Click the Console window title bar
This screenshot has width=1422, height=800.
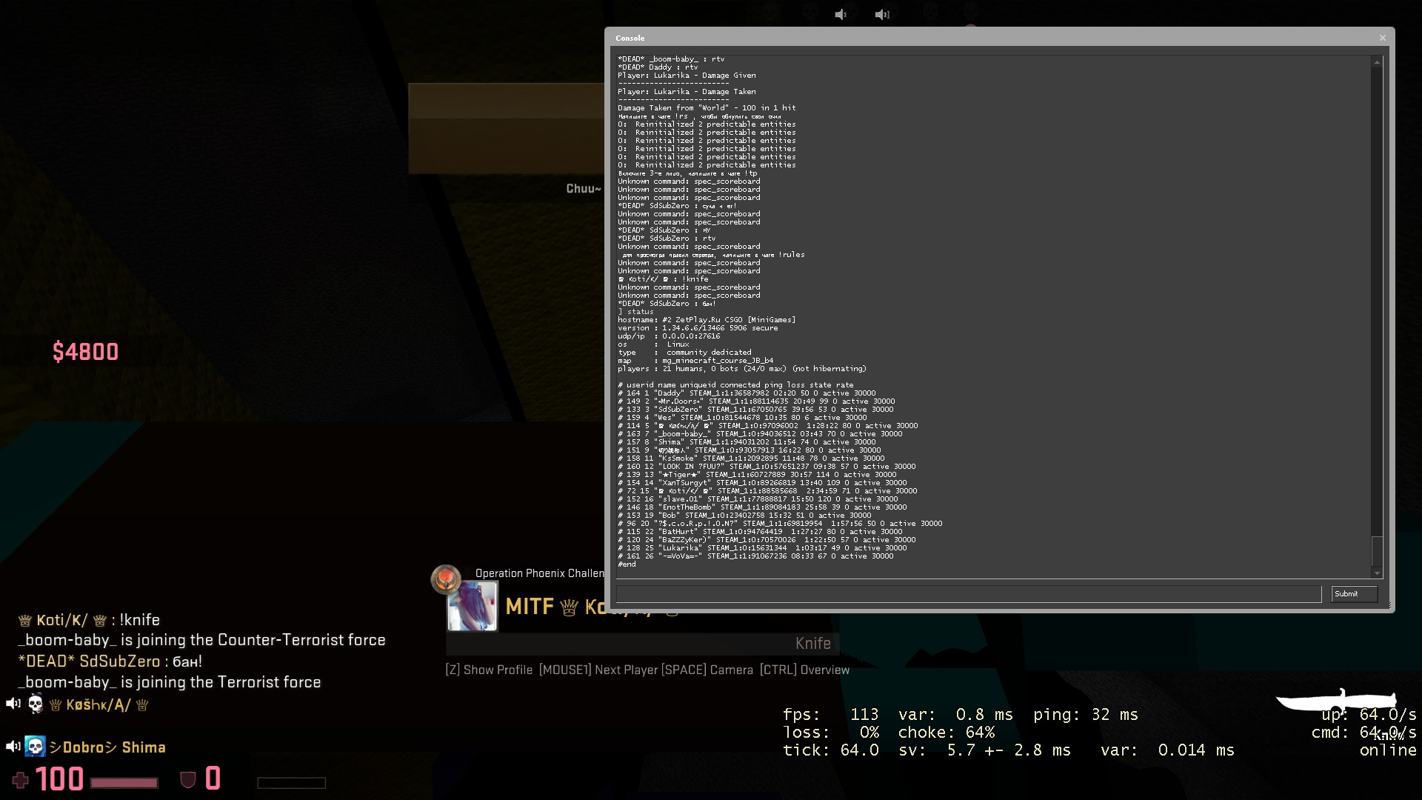963,38
